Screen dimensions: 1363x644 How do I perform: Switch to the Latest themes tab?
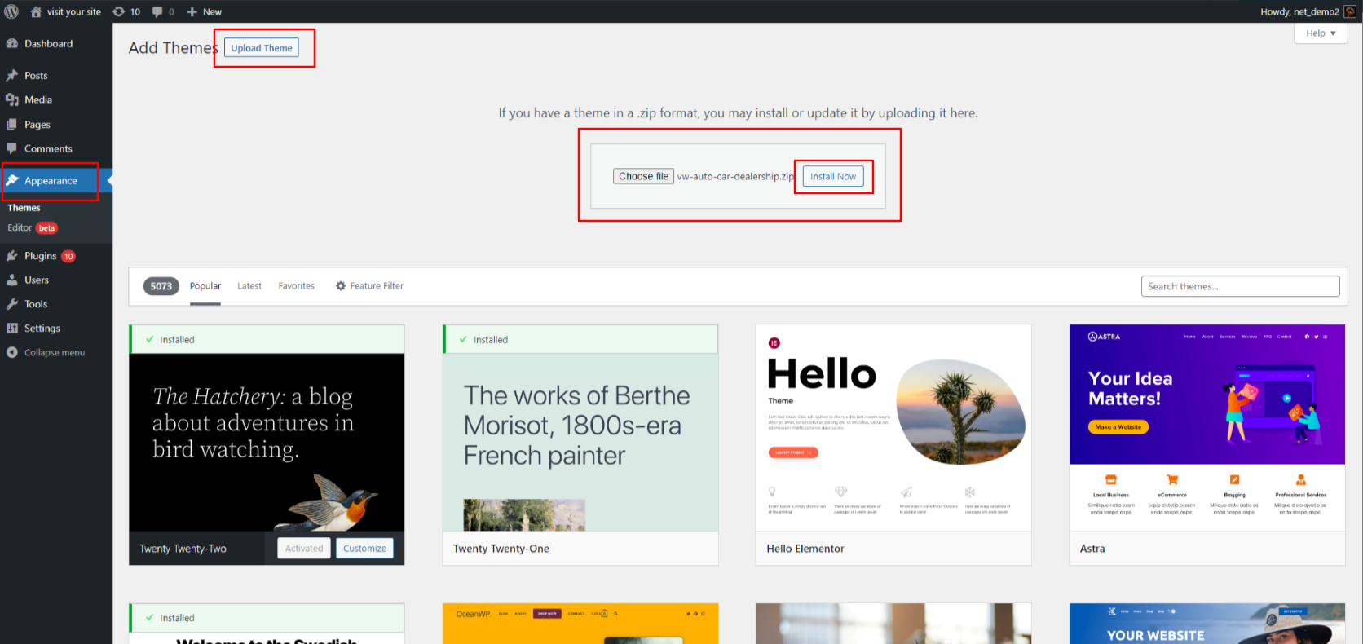(249, 286)
